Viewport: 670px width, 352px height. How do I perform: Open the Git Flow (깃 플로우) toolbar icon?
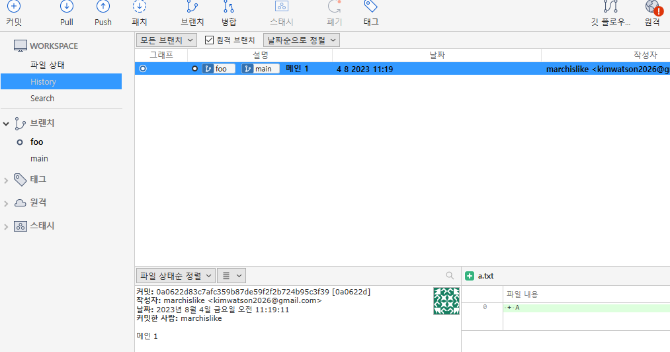coord(610,7)
